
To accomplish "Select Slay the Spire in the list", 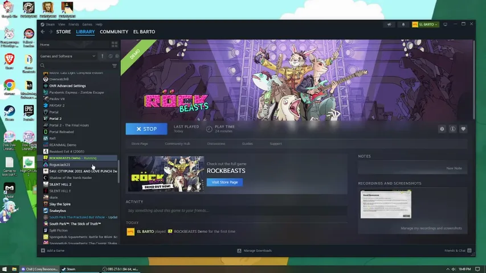I will (x=60, y=204).
